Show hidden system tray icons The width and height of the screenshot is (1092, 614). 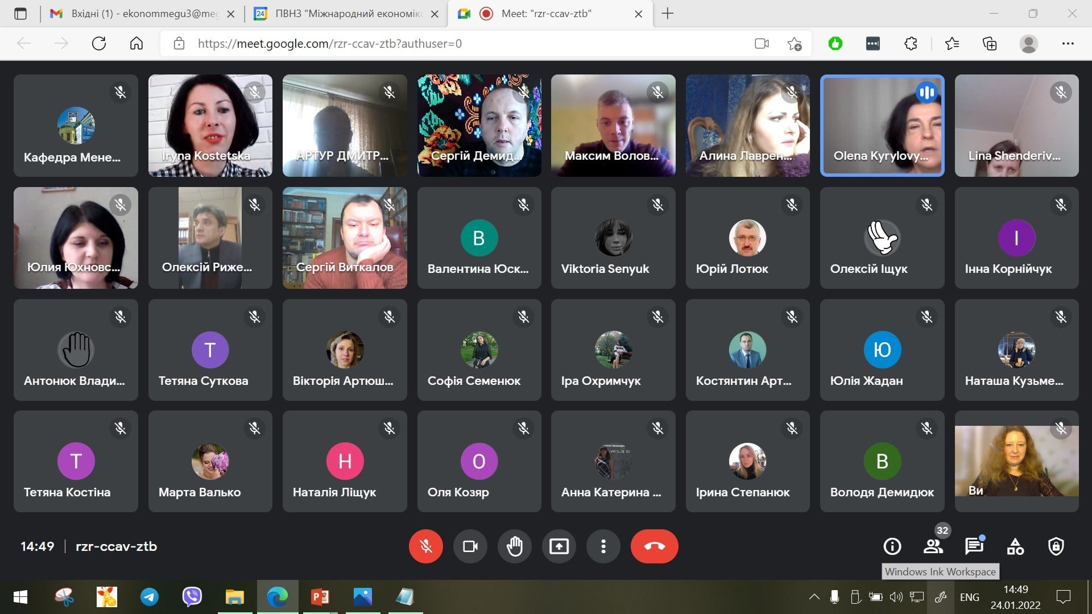(814, 597)
